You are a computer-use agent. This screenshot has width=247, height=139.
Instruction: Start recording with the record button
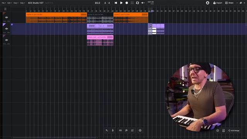(127, 3)
